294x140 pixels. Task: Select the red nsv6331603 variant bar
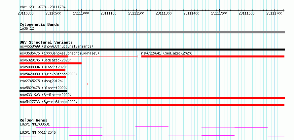pos(152,98)
